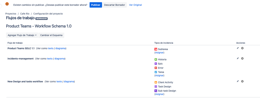This screenshot has height=98, width=260.
Task: Click the red Subtarea issue type icon
Action: tap(156, 49)
